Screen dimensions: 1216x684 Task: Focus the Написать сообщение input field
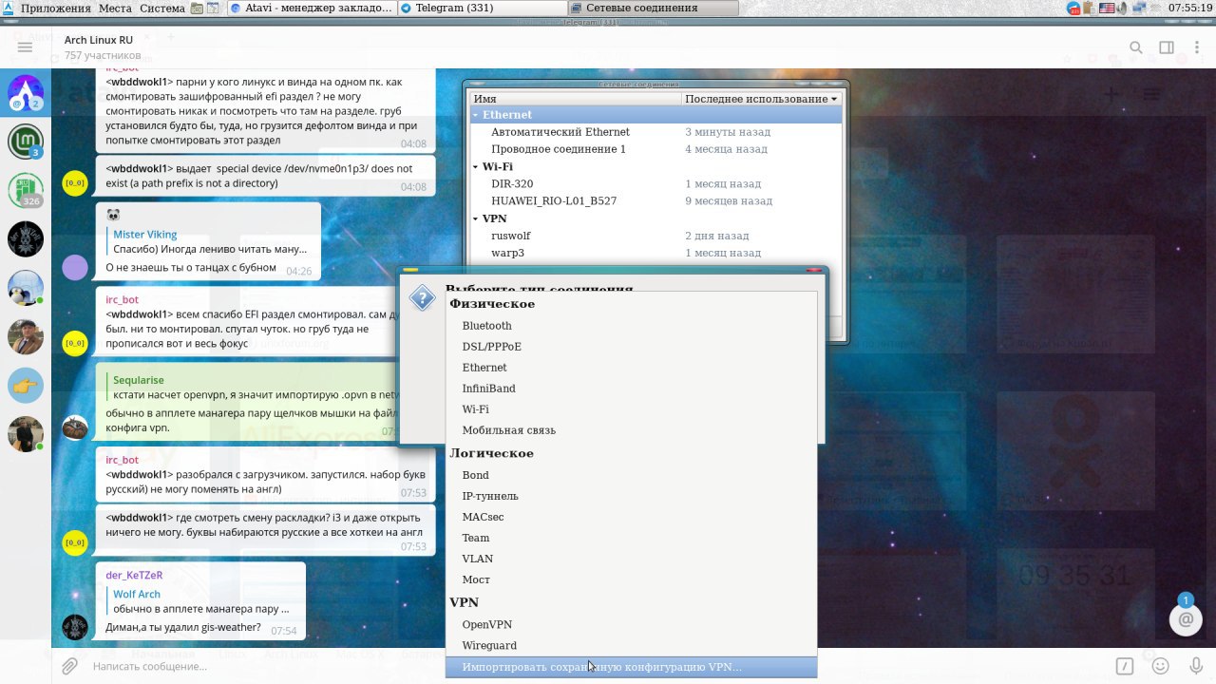coord(598,666)
